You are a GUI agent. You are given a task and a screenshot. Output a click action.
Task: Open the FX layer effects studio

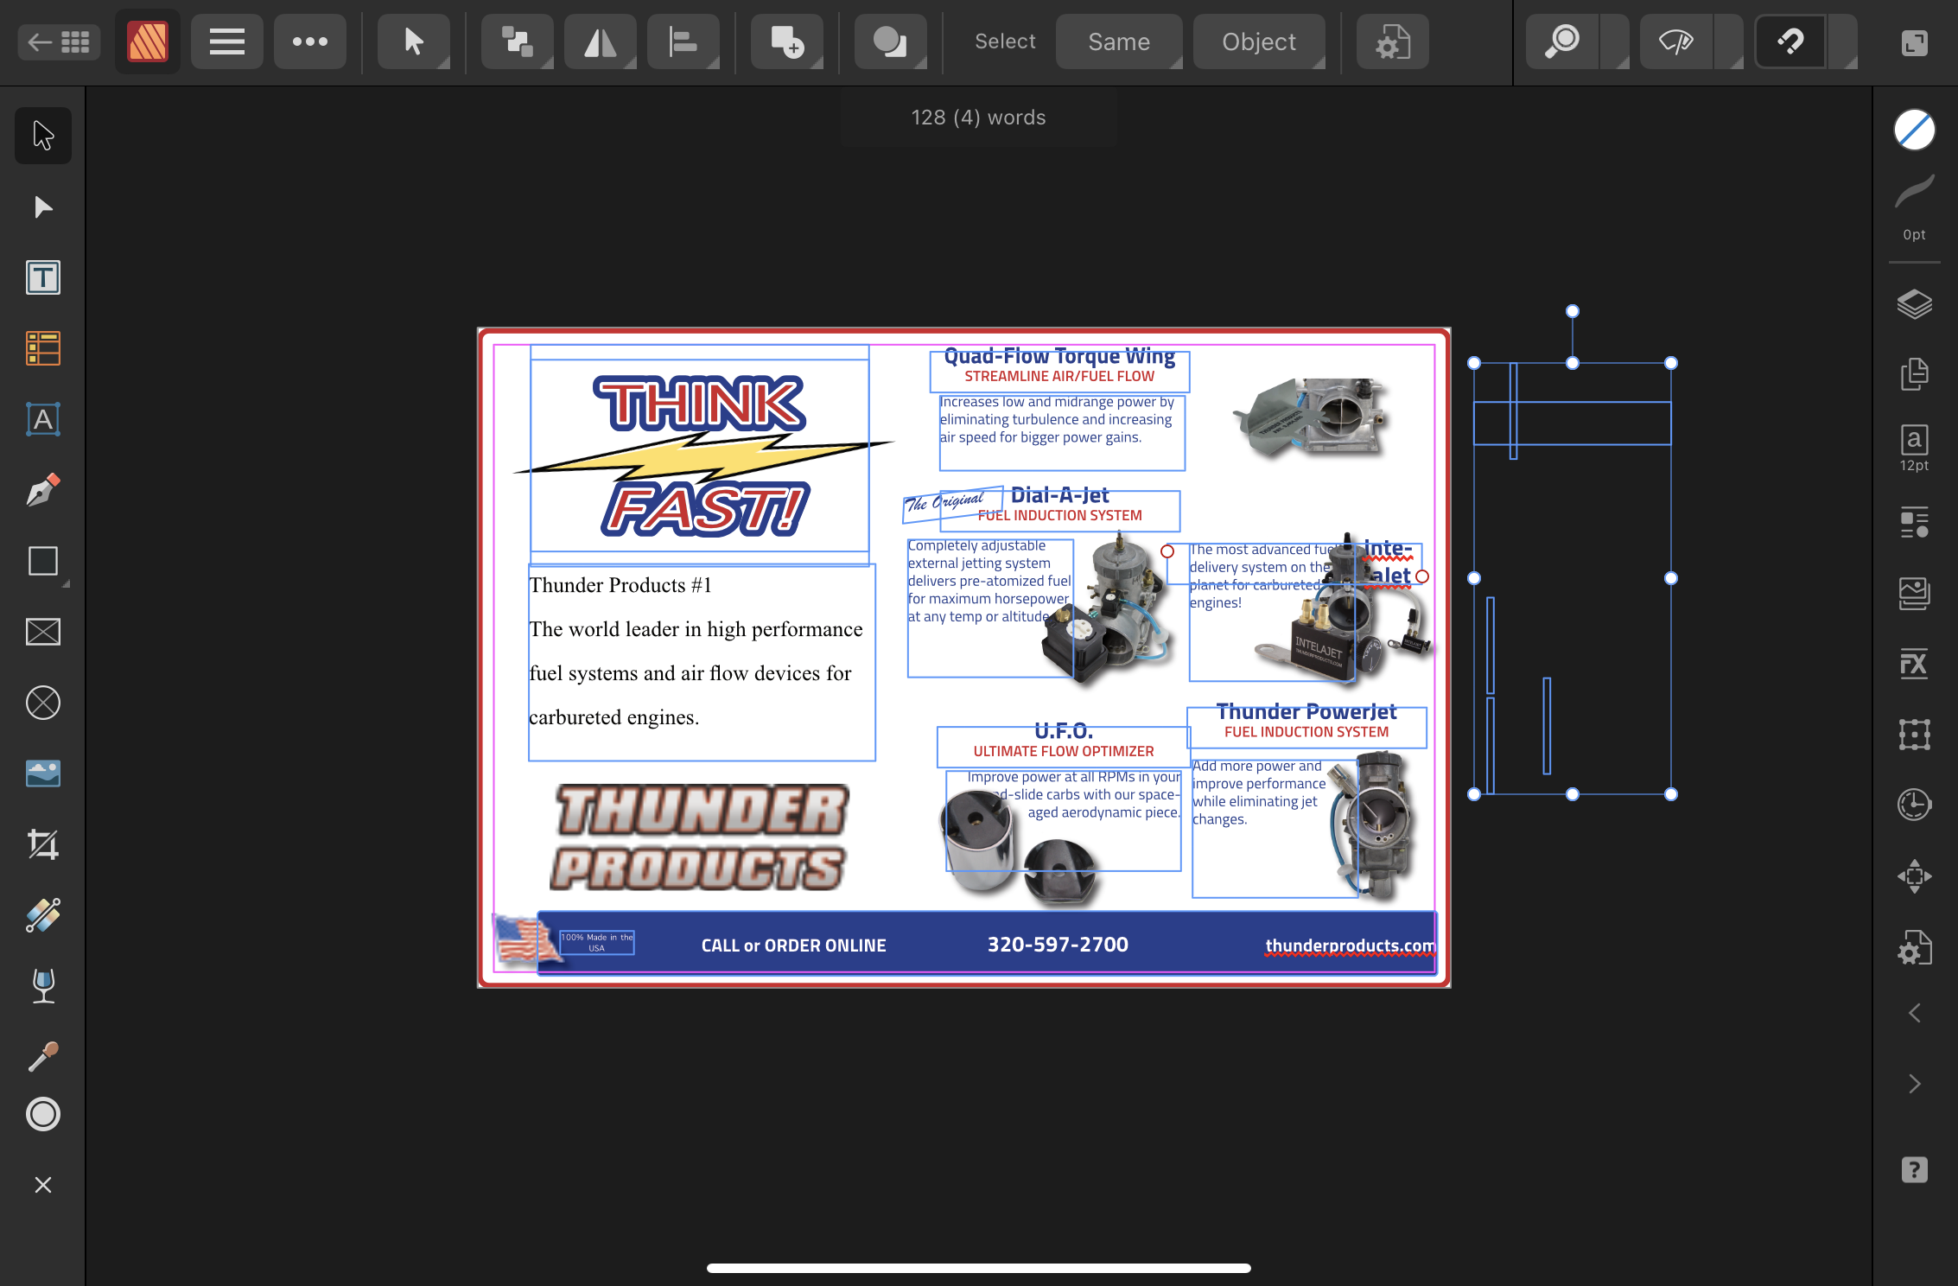click(x=1915, y=664)
